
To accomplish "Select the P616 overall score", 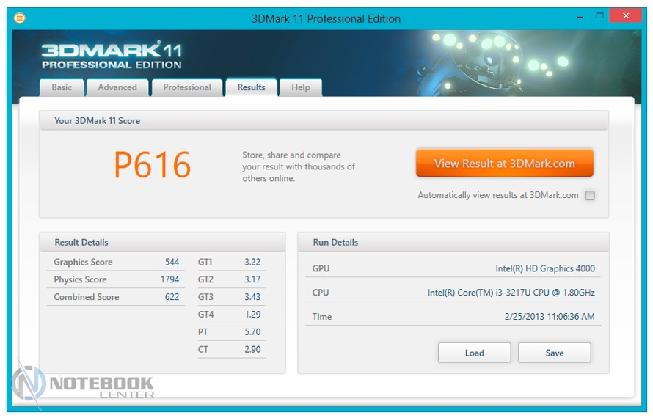I will 153,165.
